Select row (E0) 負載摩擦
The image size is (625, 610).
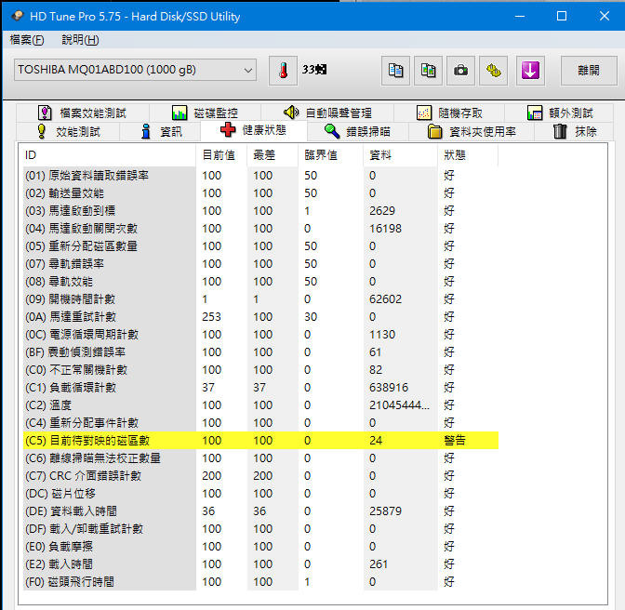pos(260,546)
